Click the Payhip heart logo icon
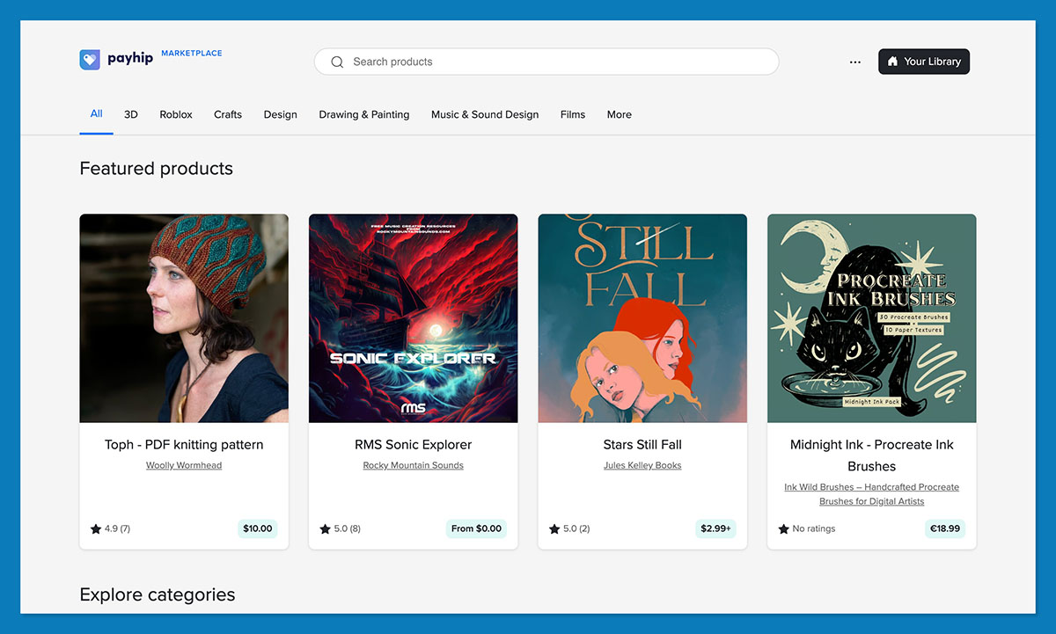 pos(90,60)
